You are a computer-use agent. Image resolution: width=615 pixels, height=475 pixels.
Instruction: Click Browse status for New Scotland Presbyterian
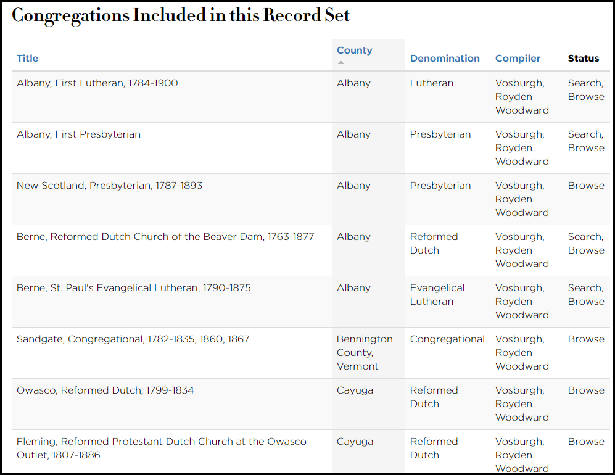(x=586, y=186)
